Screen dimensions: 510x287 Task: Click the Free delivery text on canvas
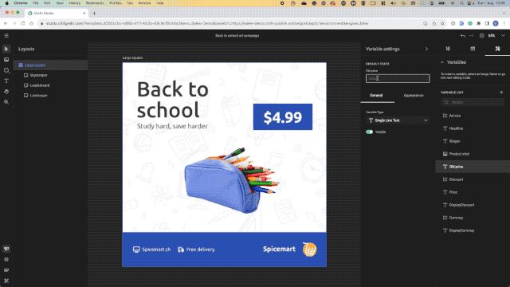[x=200, y=250]
